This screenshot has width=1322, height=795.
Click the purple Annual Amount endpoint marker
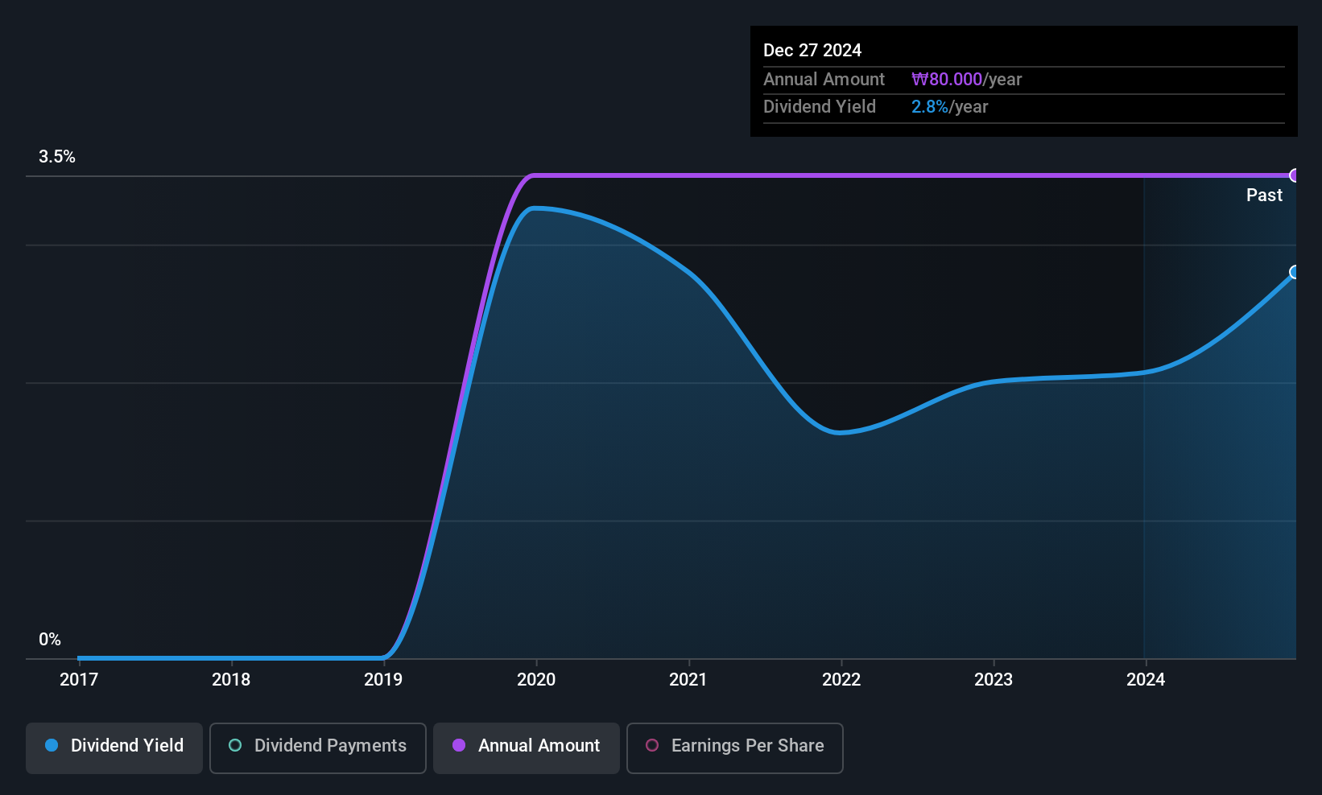click(1295, 175)
